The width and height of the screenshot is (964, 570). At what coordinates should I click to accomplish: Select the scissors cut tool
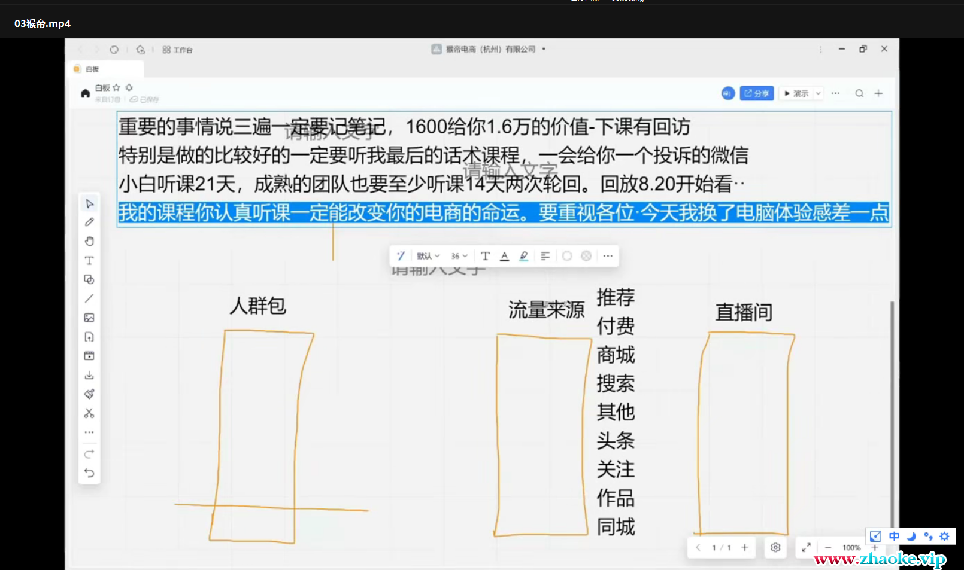pos(89,413)
